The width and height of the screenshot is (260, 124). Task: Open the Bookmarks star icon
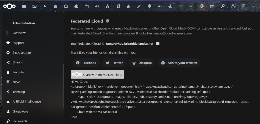[x=128, y=6]
